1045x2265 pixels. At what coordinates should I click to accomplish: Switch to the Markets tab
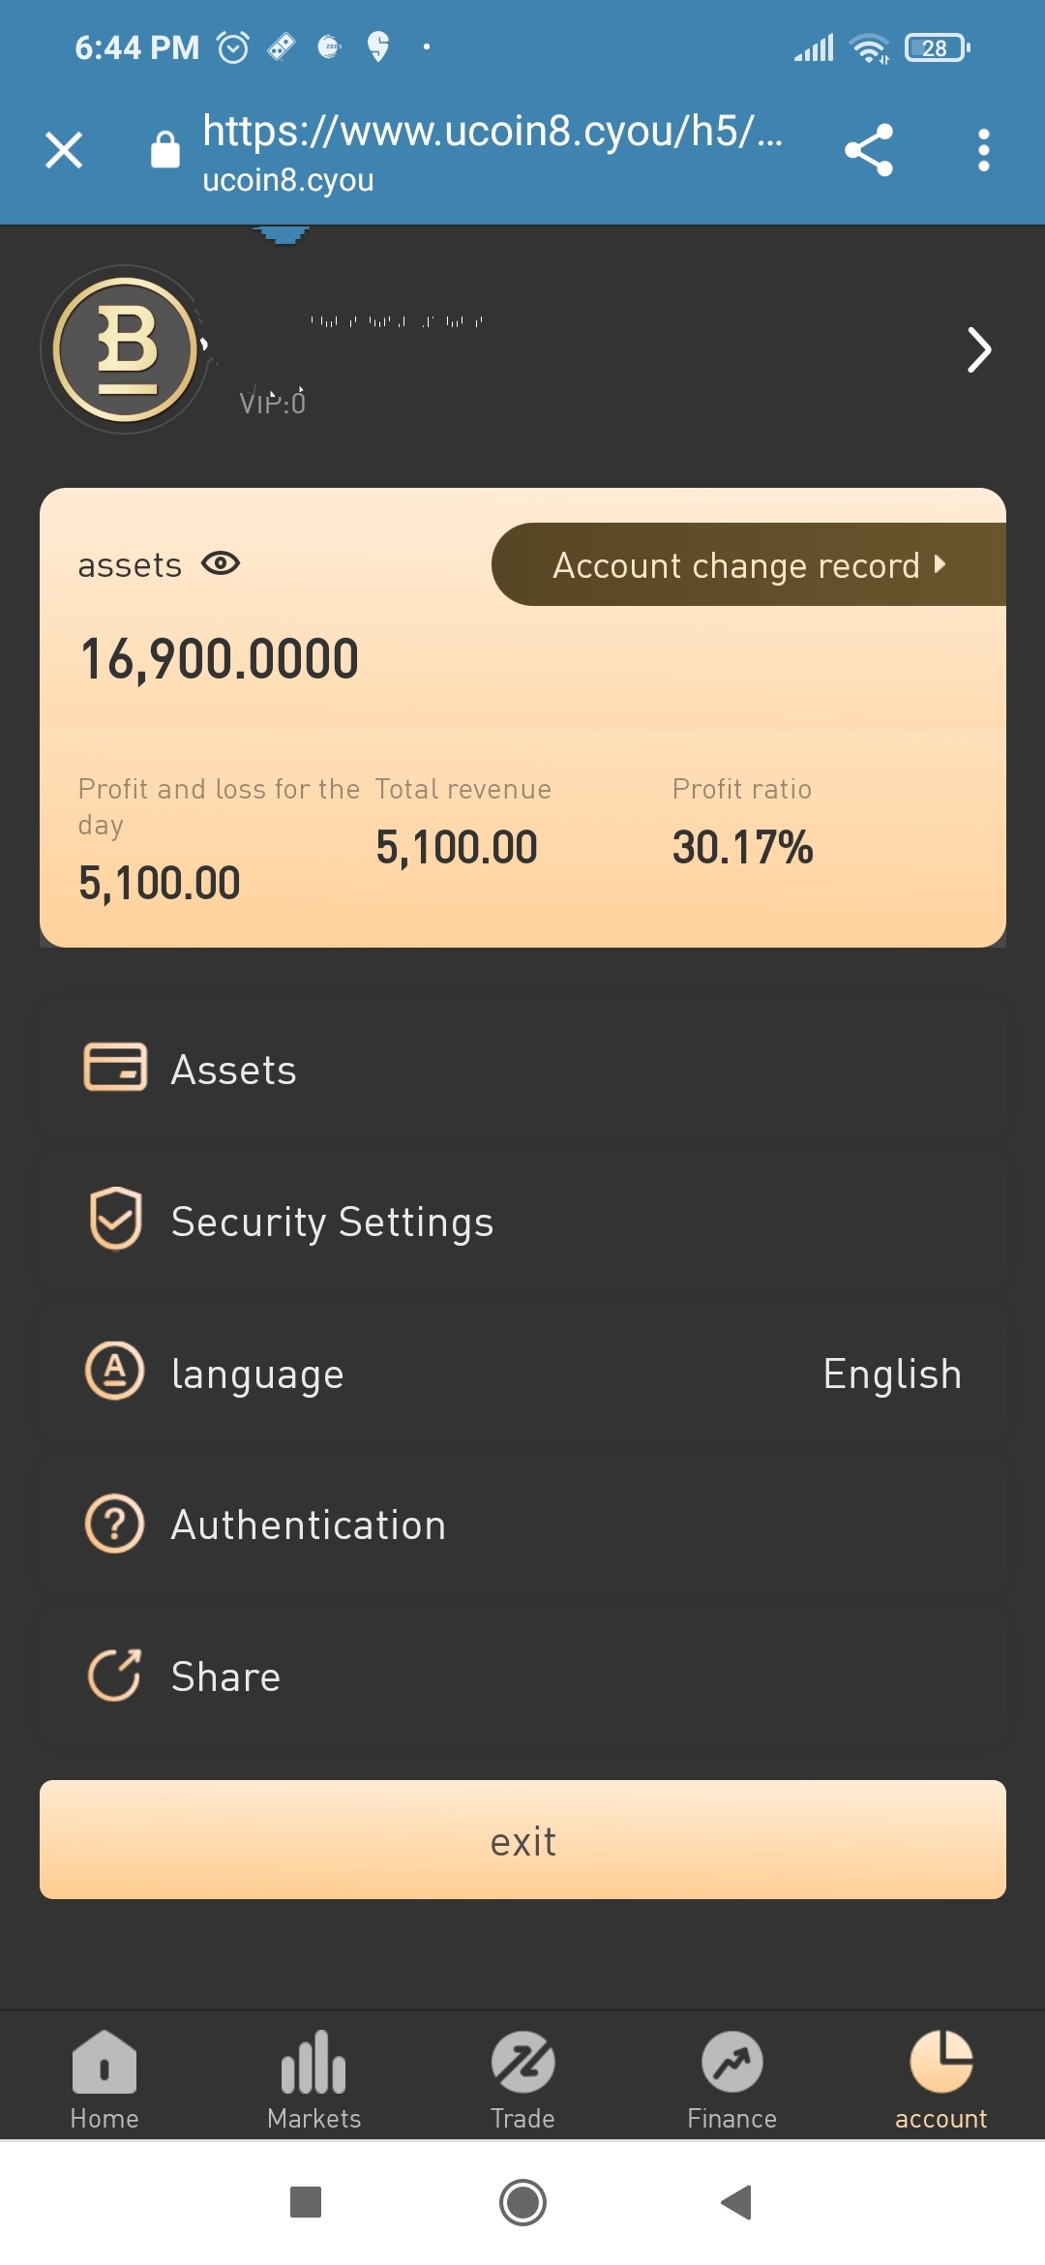click(x=313, y=2079)
